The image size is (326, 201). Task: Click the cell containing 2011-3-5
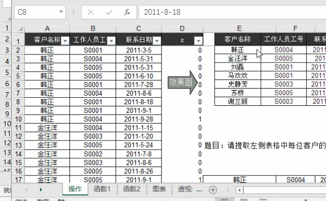pyautogui.click(x=139, y=50)
